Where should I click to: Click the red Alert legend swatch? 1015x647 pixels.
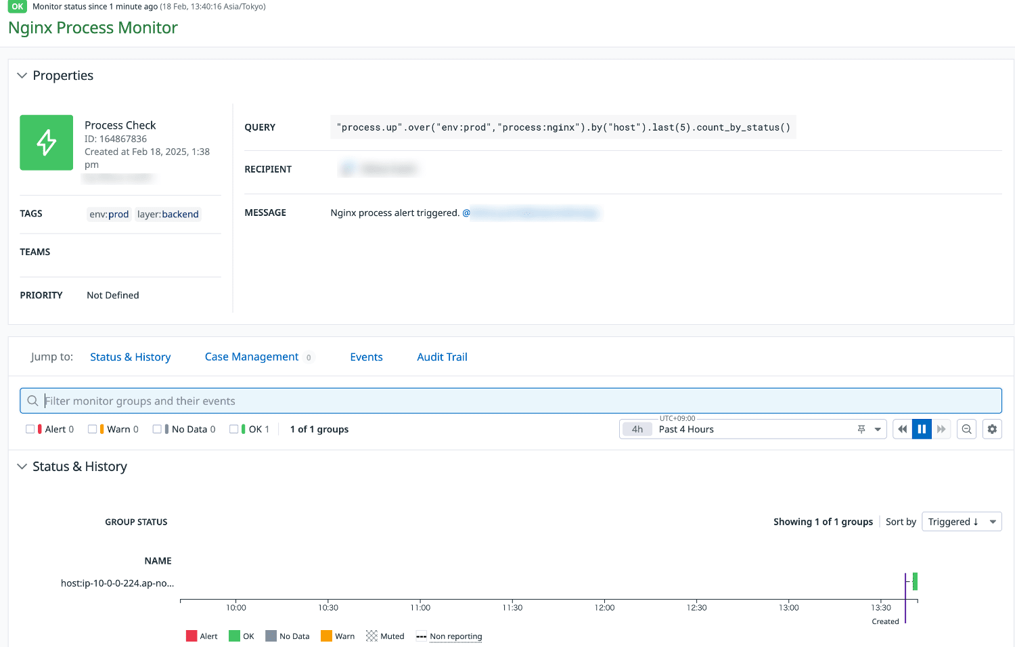[191, 636]
